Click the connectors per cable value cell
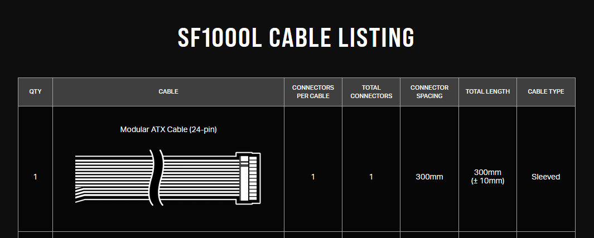Screen dimensions: 594x238 tap(313, 177)
